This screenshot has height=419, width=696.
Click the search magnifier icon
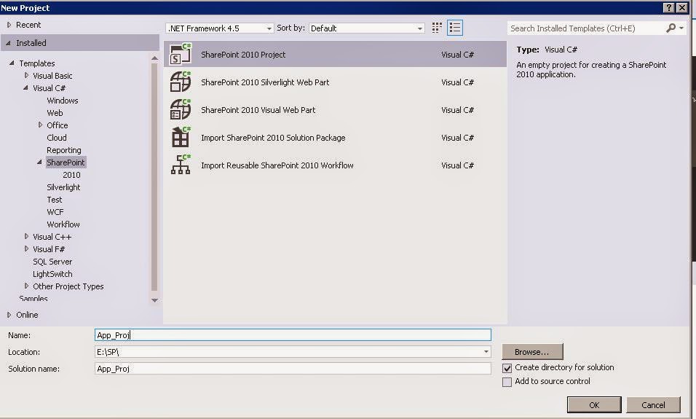(671, 28)
